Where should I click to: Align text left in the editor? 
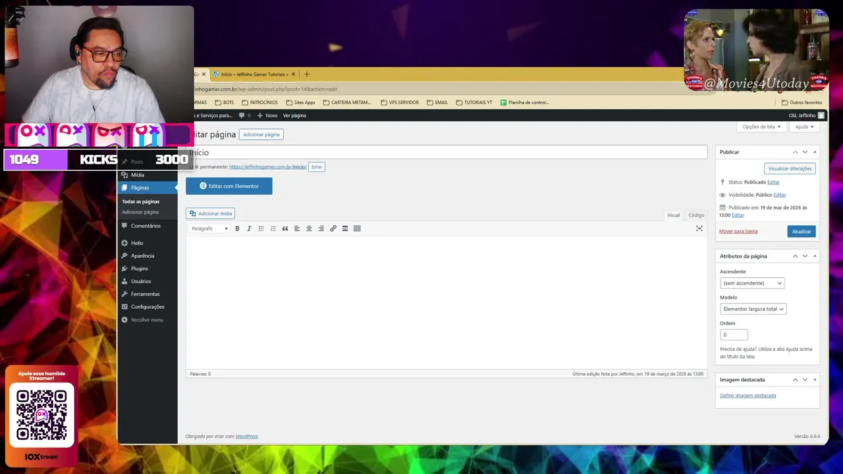[297, 228]
